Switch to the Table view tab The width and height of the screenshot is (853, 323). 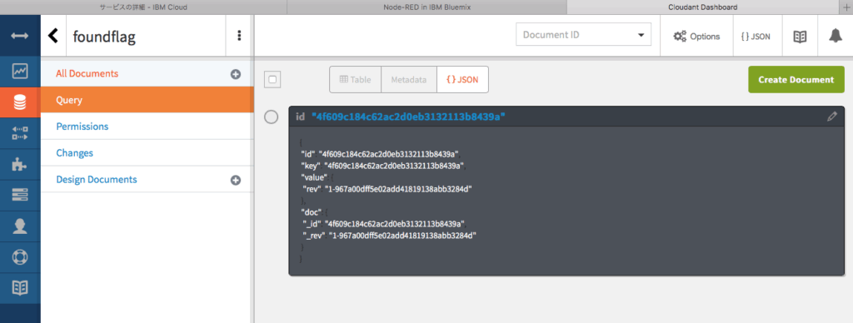355,79
